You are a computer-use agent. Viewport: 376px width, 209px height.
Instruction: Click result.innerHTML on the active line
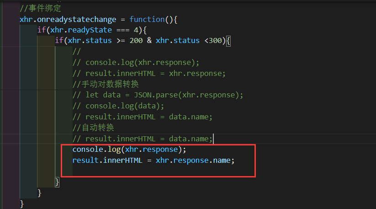pyautogui.click(x=107, y=160)
